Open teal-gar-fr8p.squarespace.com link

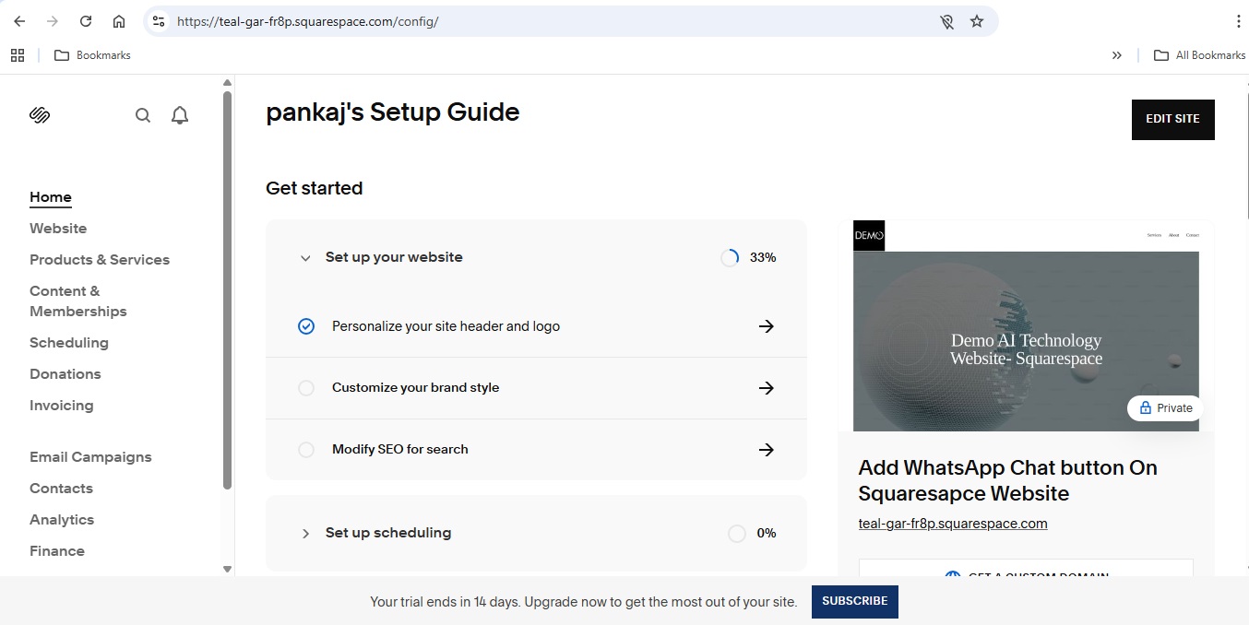click(953, 524)
